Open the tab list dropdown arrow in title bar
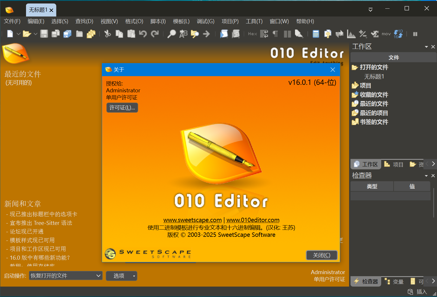 pyautogui.click(x=370, y=10)
